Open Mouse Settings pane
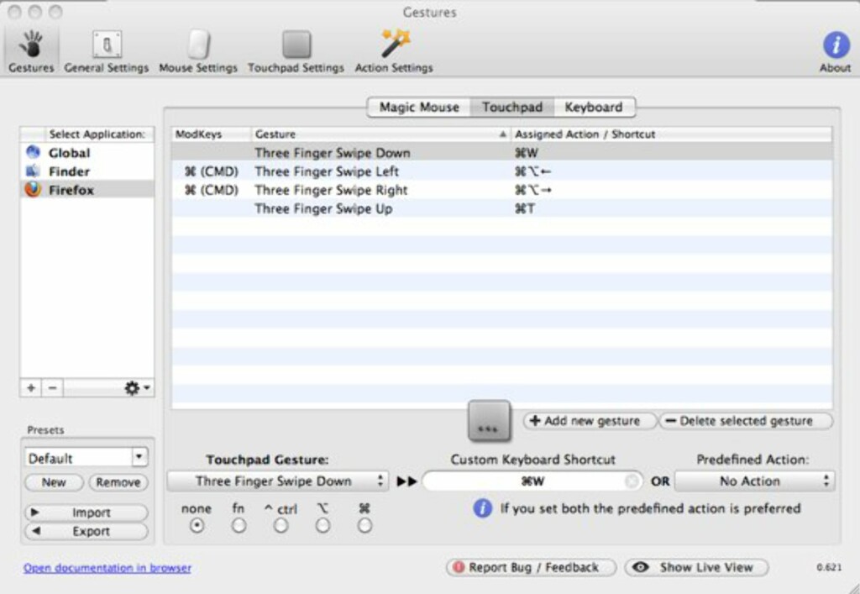This screenshot has height=594, width=860. (x=198, y=51)
